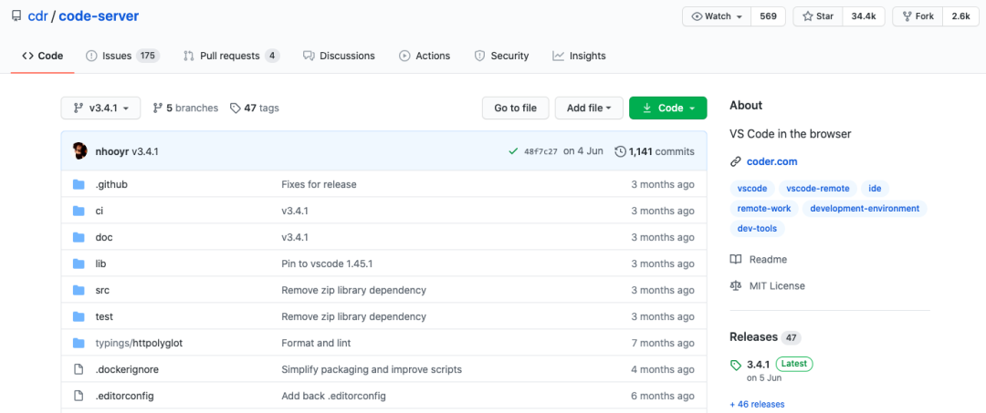This screenshot has width=986, height=413.
Task: Click the Readme book icon
Action: pos(736,259)
